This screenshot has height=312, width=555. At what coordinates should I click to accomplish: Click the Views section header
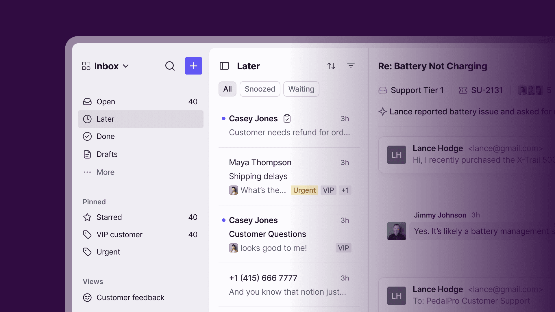coord(93,282)
